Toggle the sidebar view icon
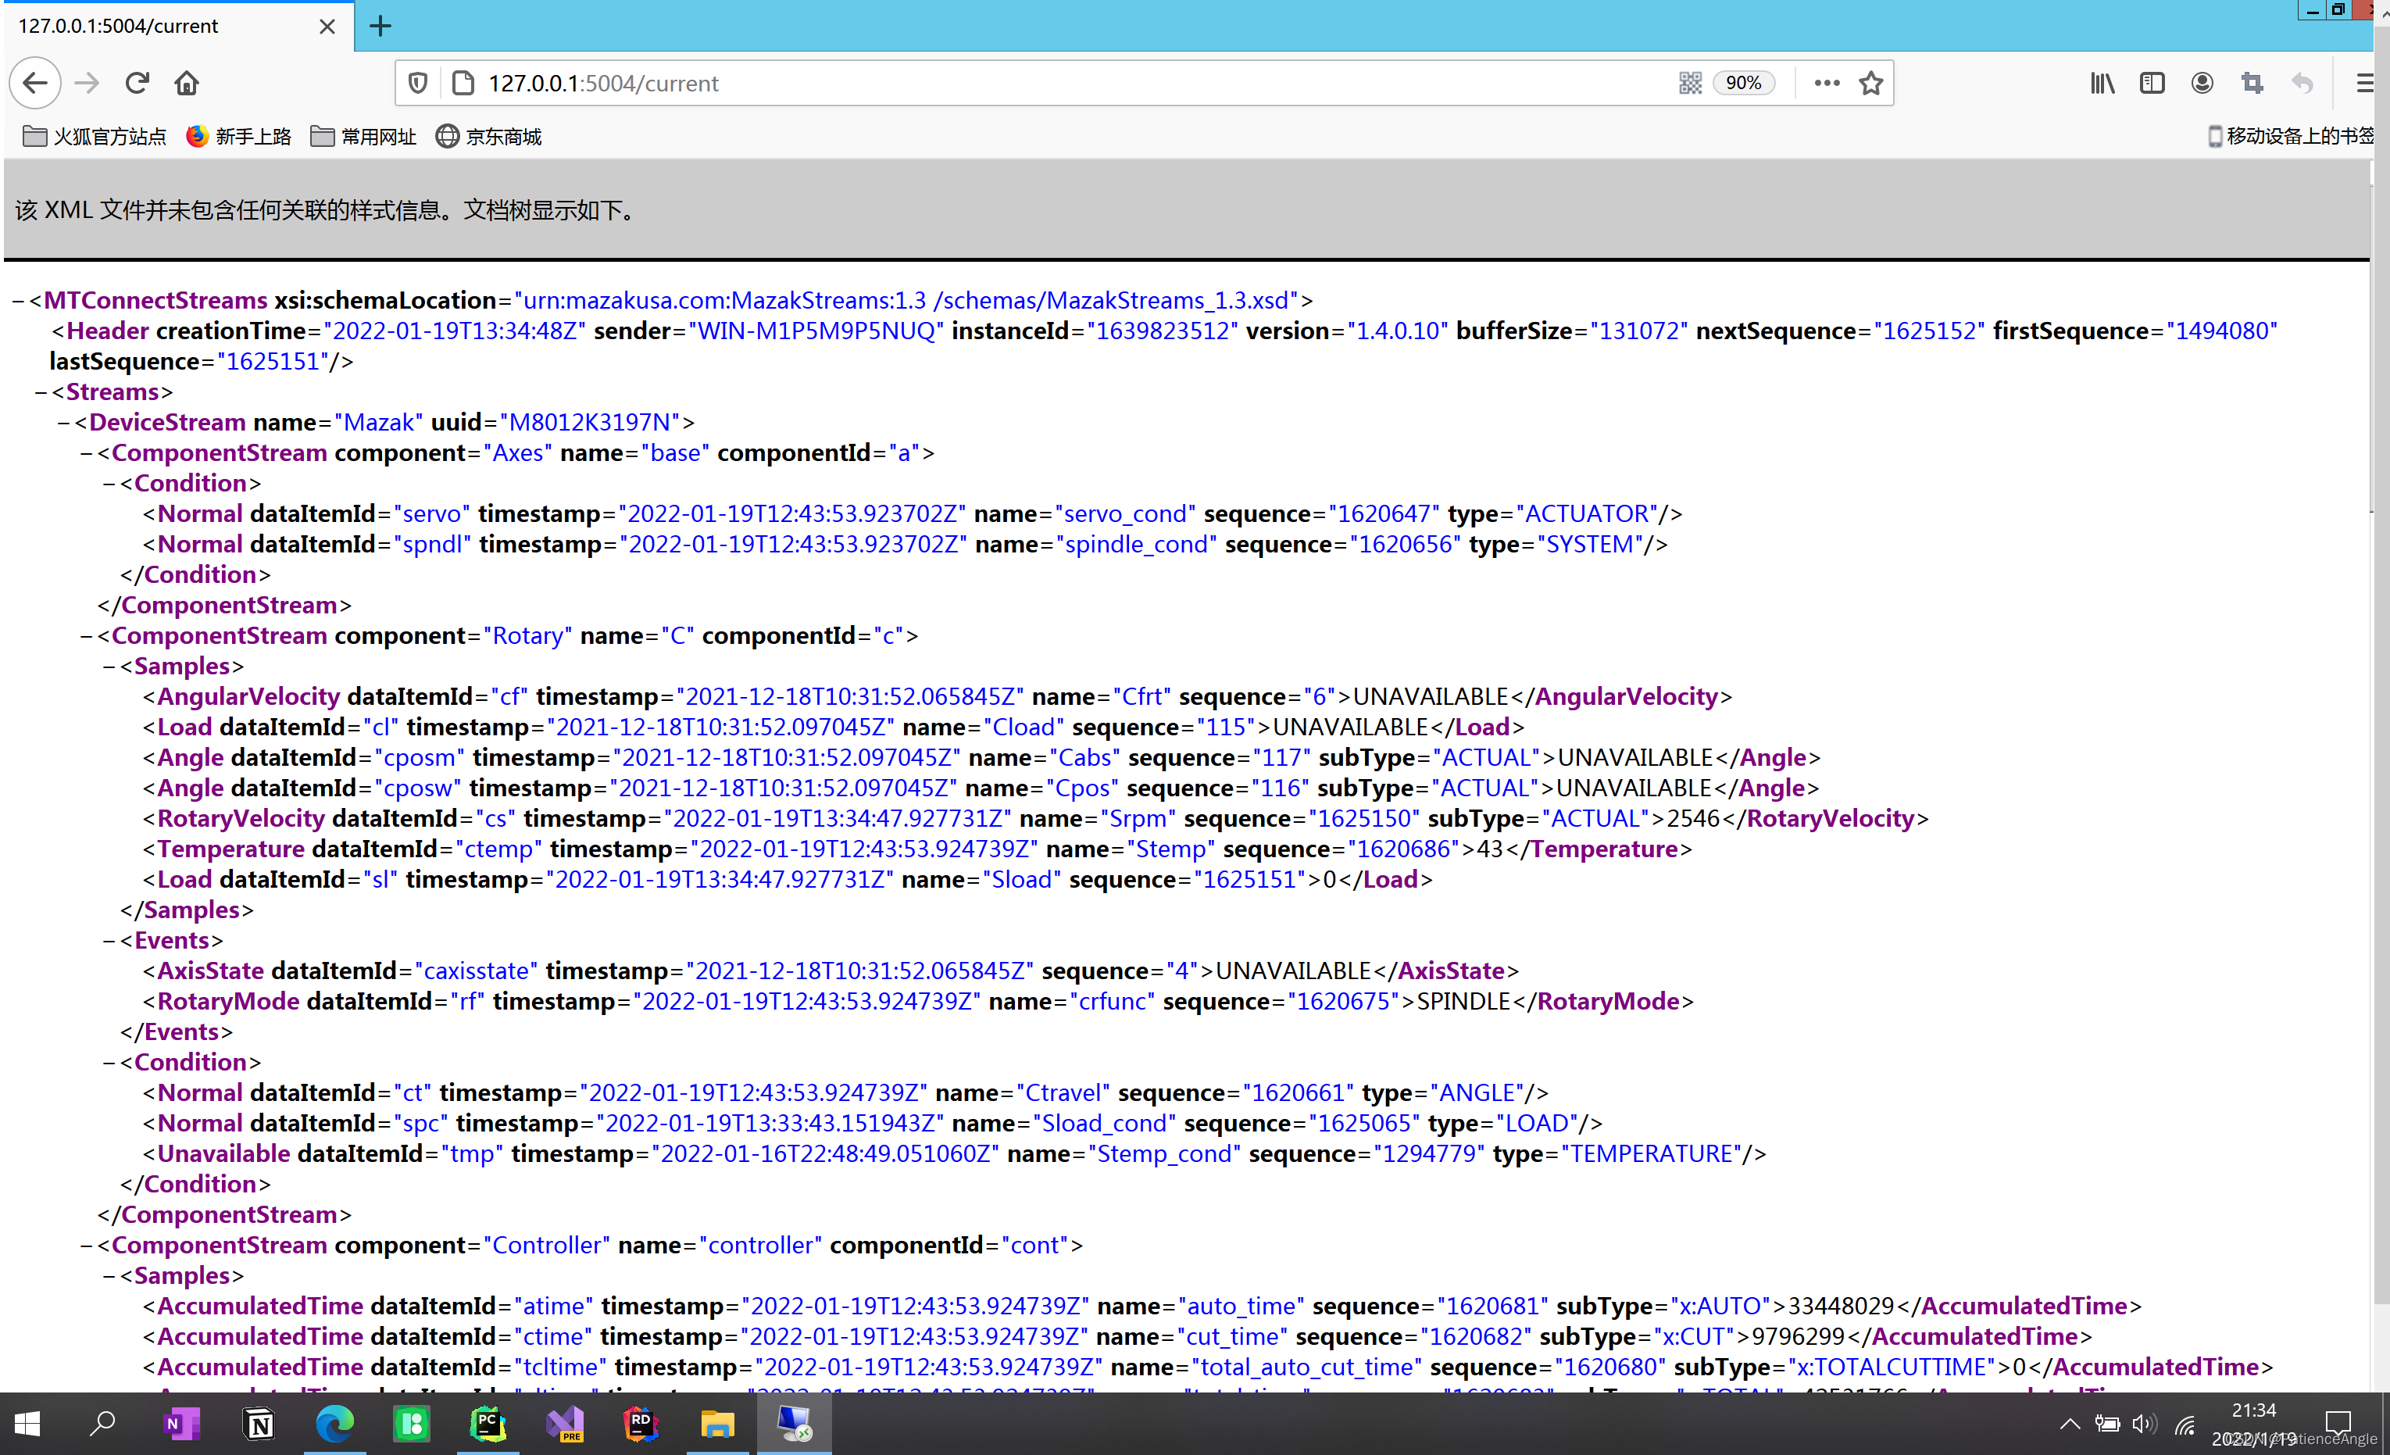Viewport: 2390px width, 1455px height. coord(2152,84)
